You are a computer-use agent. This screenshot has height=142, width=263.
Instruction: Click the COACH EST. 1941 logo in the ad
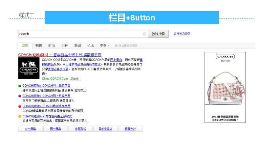click(225, 58)
